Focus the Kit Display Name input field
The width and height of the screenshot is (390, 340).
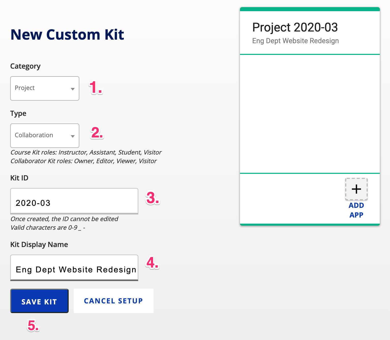(74, 268)
